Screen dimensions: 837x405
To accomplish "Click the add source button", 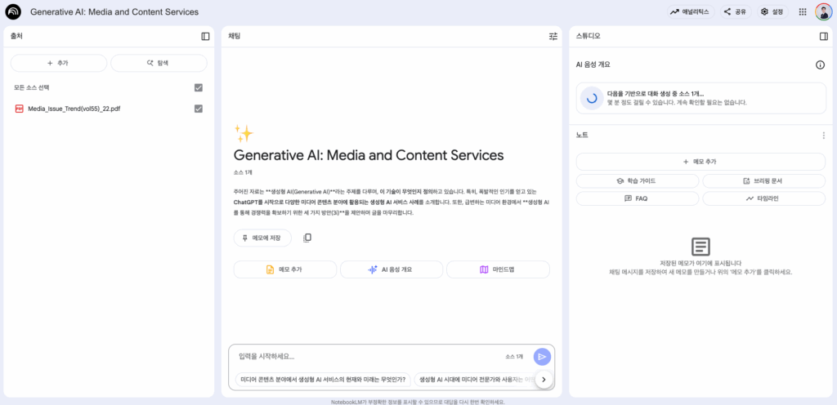I will tap(59, 63).
